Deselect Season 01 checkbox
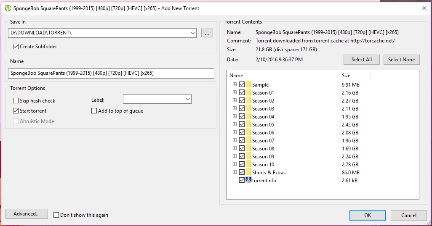Viewport: 432px width, 226px height. (x=242, y=92)
